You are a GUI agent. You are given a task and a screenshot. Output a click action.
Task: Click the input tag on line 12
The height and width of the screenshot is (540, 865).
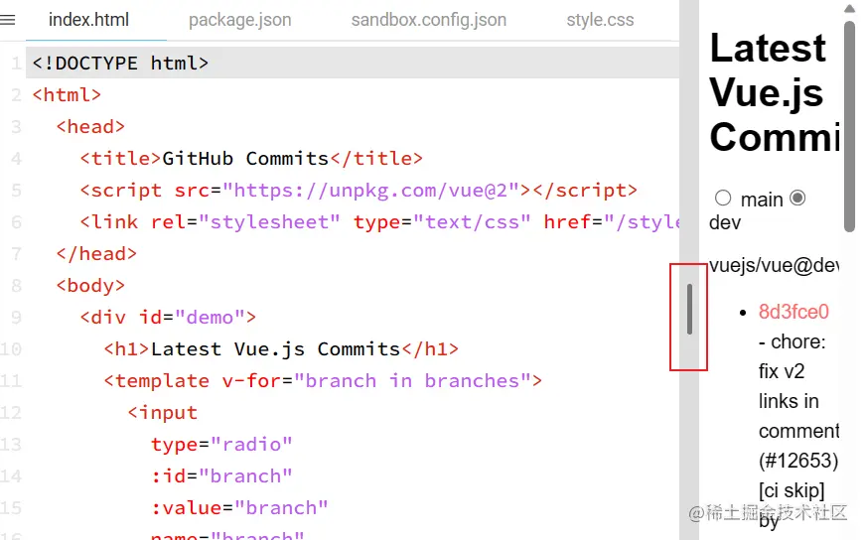162,413
